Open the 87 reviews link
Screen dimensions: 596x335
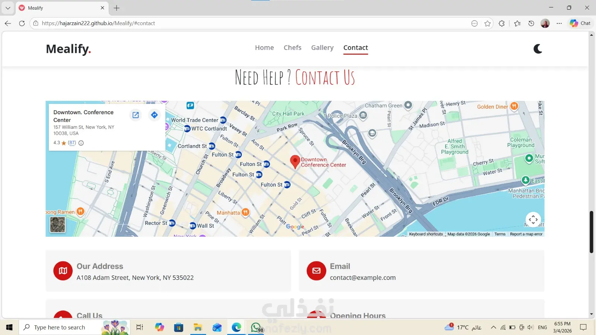72,143
